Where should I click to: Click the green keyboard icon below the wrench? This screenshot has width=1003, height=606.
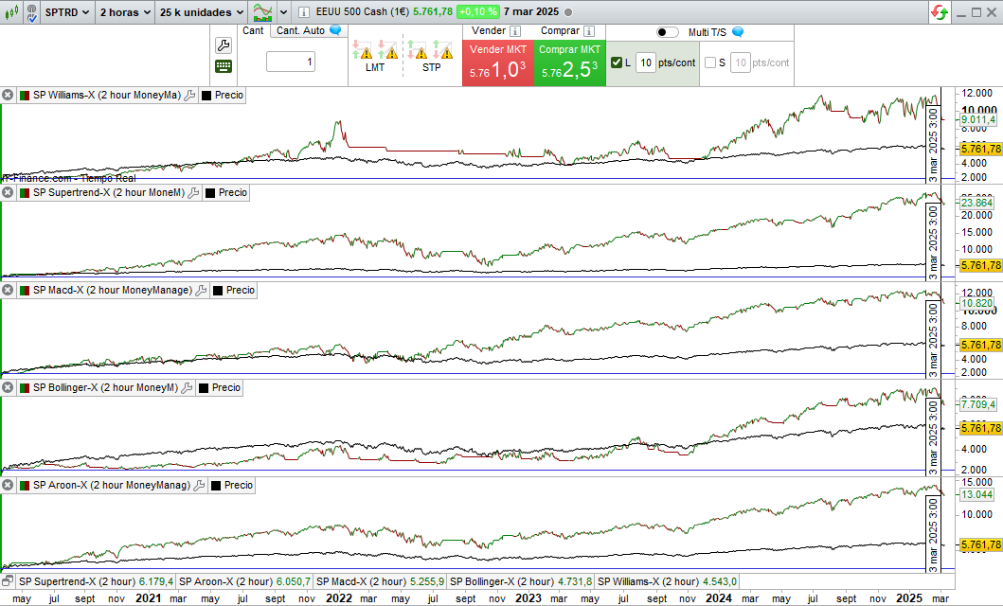click(224, 66)
